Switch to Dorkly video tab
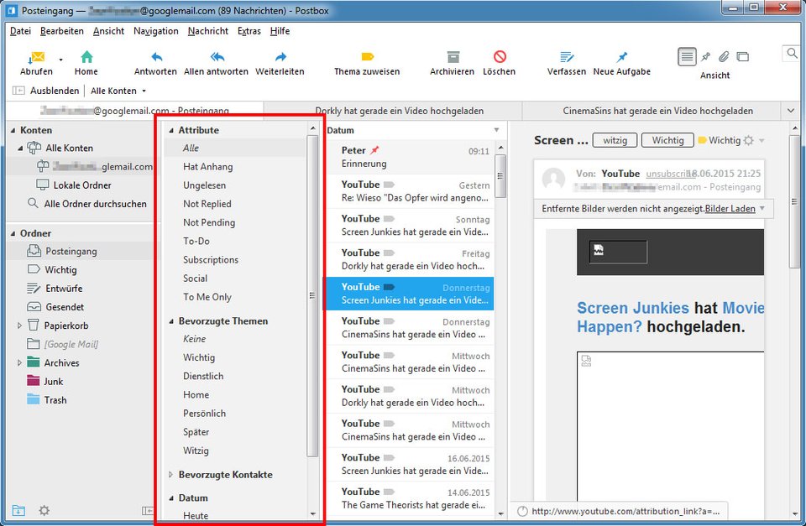This screenshot has width=806, height=526. [x=399, y=111]
